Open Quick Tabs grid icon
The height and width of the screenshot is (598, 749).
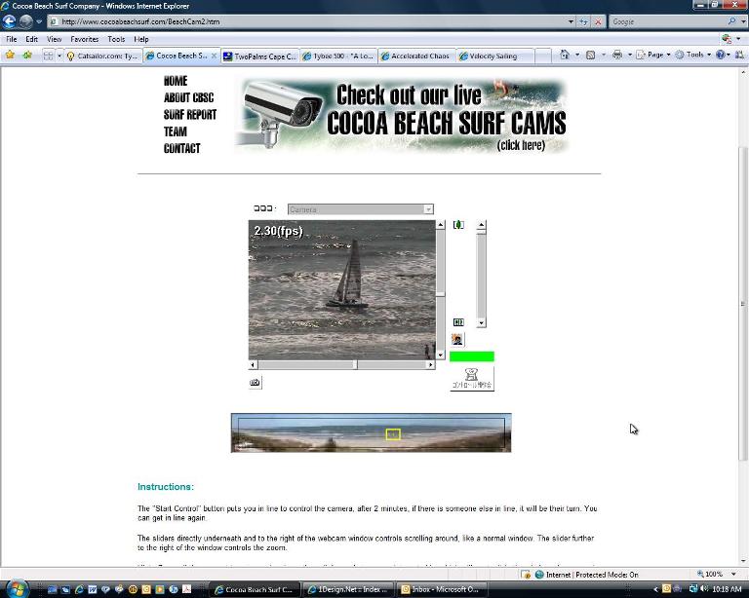pos(48,56)
